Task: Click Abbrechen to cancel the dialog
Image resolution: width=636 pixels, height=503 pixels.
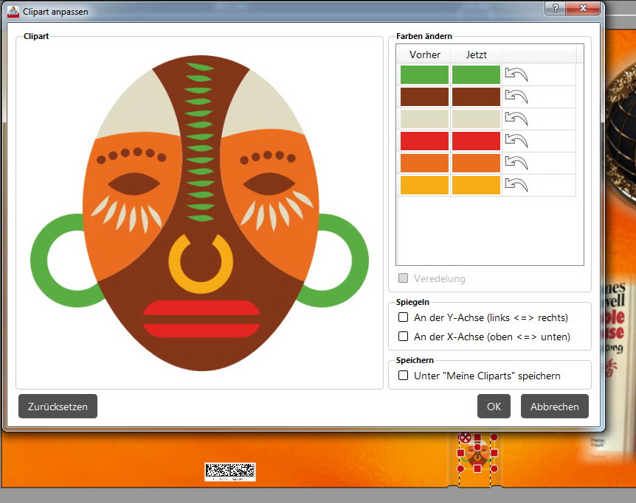Action: click(x=554, y=406)
